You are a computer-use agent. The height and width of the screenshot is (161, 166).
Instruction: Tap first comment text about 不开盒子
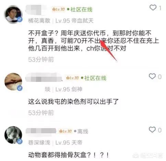pos(93,41)
